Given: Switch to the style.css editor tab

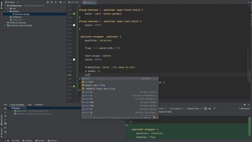Looking at the screenshot, I should click(89, 2).
